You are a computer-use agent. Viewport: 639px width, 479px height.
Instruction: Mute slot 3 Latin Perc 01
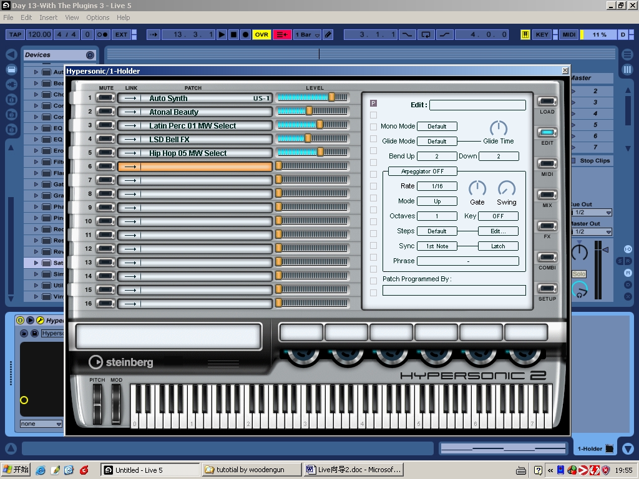105,125
